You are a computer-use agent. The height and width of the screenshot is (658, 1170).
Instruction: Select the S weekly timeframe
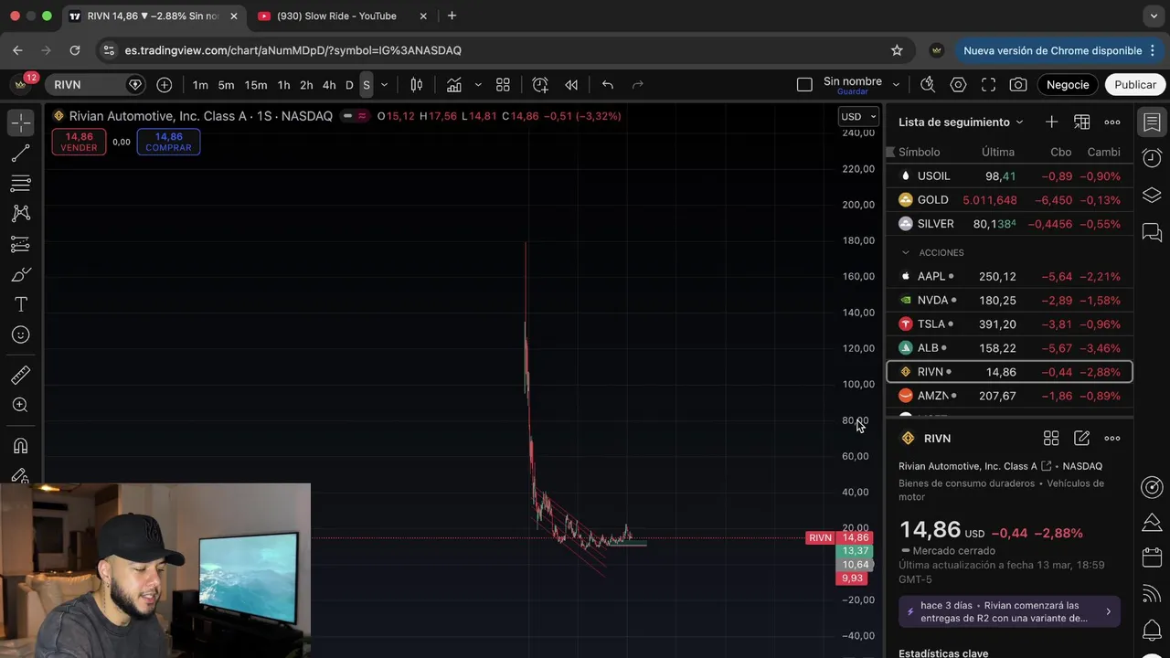[367, 85]
